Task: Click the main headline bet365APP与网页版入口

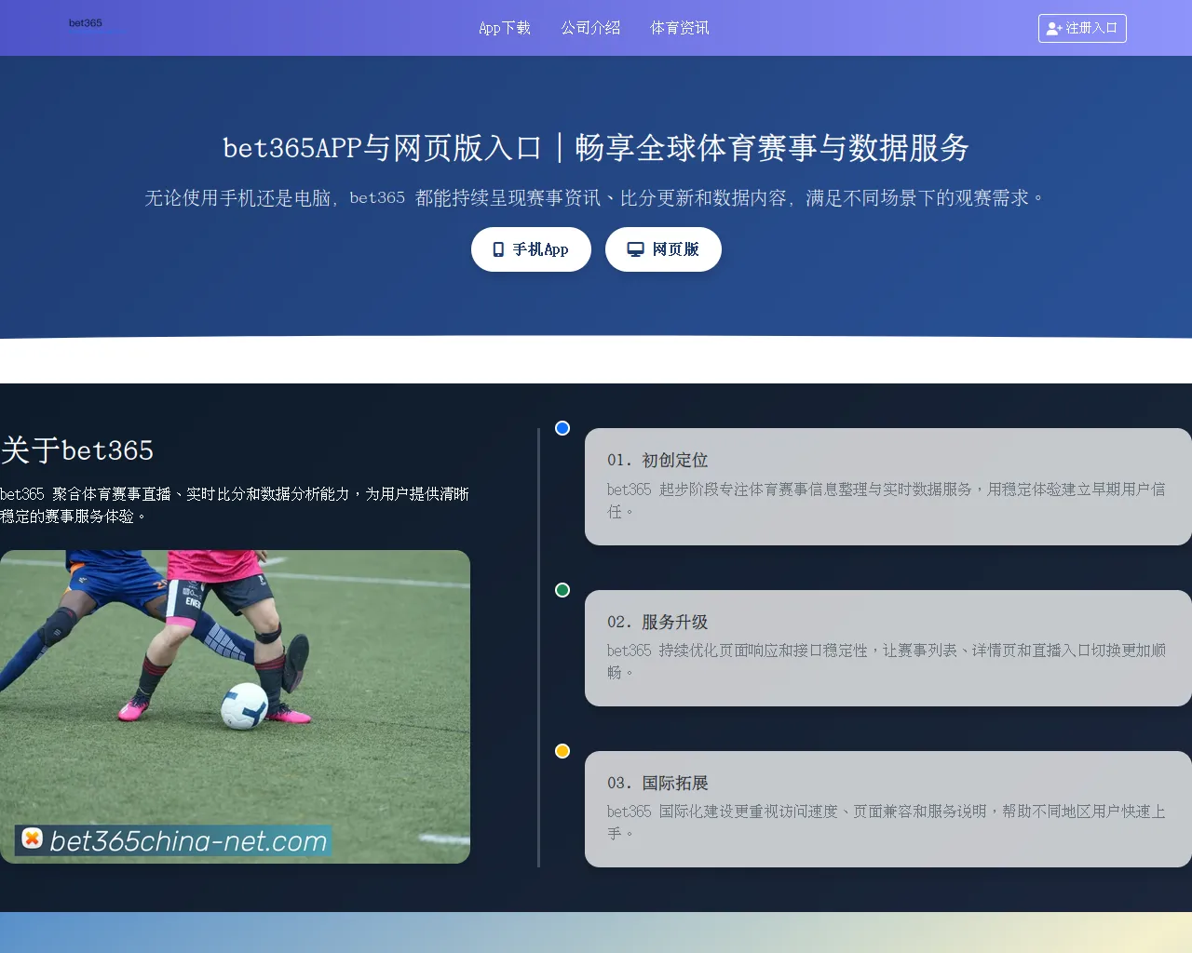Action: [x=596, y=147]
